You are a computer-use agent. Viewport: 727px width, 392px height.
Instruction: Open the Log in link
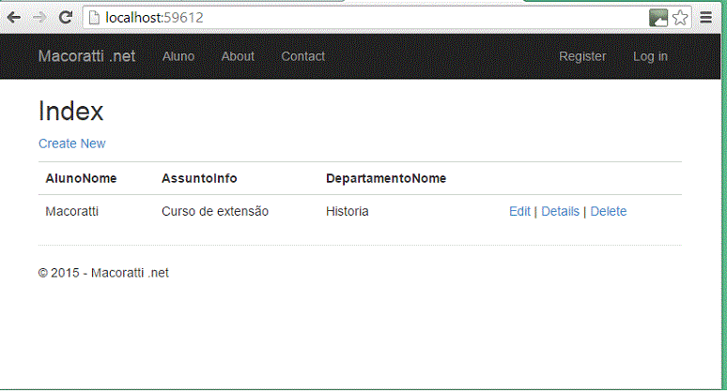tap(650, 56)
